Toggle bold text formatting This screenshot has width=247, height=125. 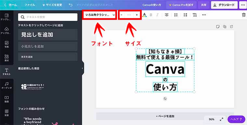click(x=151, y=15)
